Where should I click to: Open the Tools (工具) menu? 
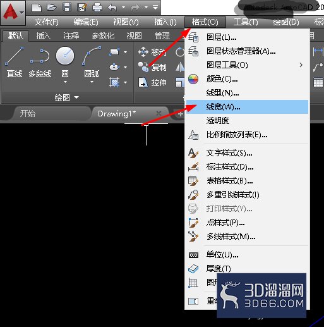(246, 22)
